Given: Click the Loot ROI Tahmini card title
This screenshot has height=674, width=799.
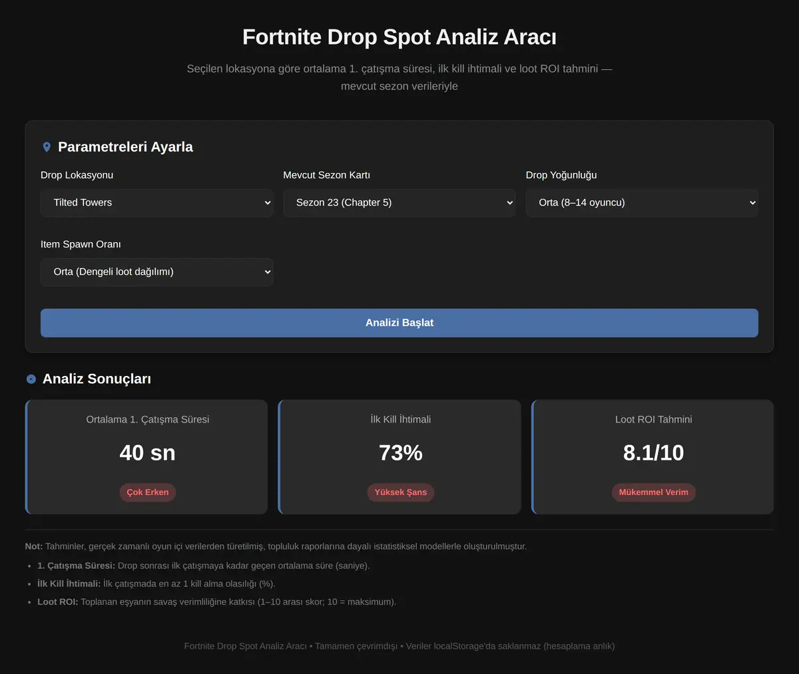Looking at the screenshot, I should (x=654, y=419).
